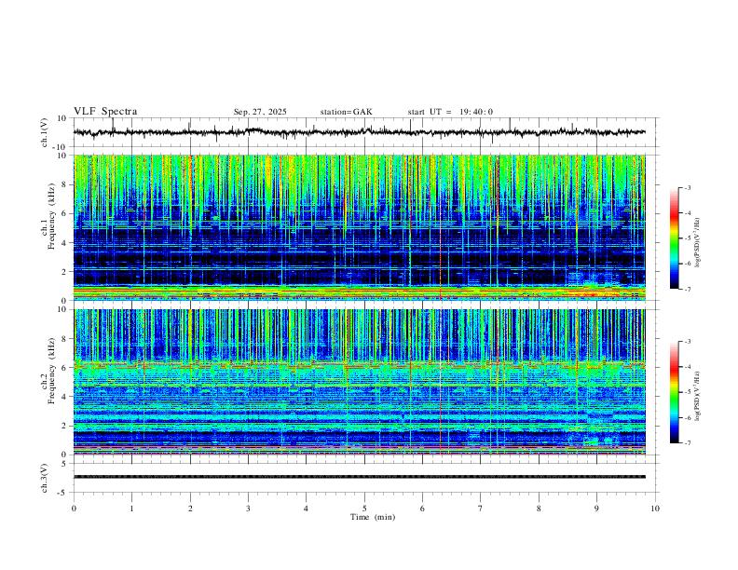
Task: Click the ch.2 spectrogram color bar
Action: pos(674,392)
